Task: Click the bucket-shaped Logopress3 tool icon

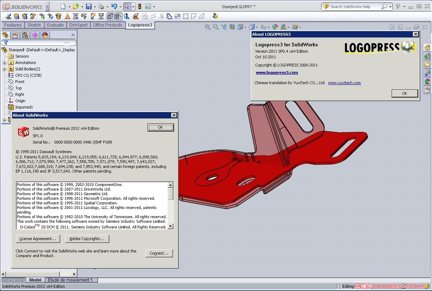Action: click(x=59, y=16)
